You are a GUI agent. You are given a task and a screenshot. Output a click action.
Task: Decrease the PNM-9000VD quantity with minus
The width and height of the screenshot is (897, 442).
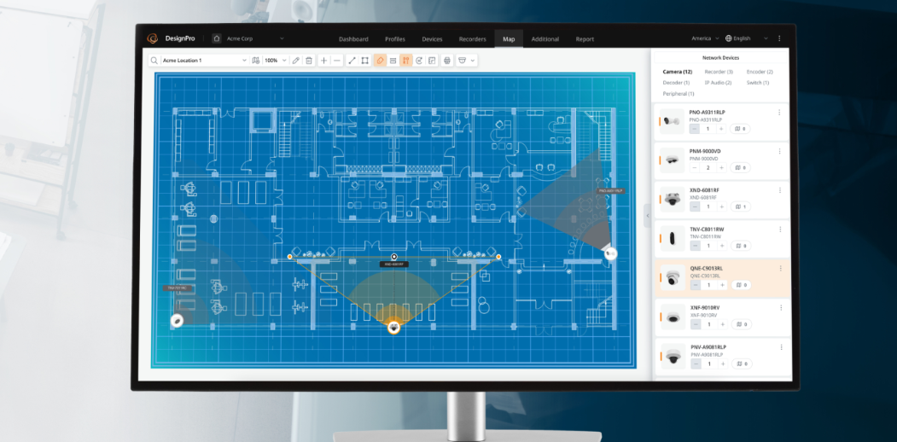695,168
